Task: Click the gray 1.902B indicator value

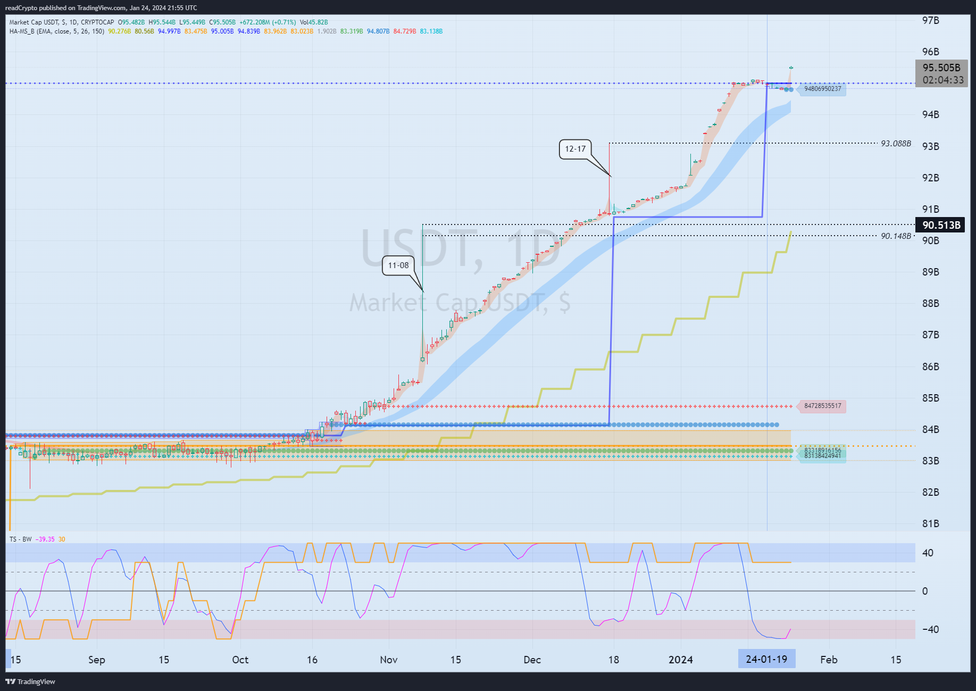Action: coord(327,31)
